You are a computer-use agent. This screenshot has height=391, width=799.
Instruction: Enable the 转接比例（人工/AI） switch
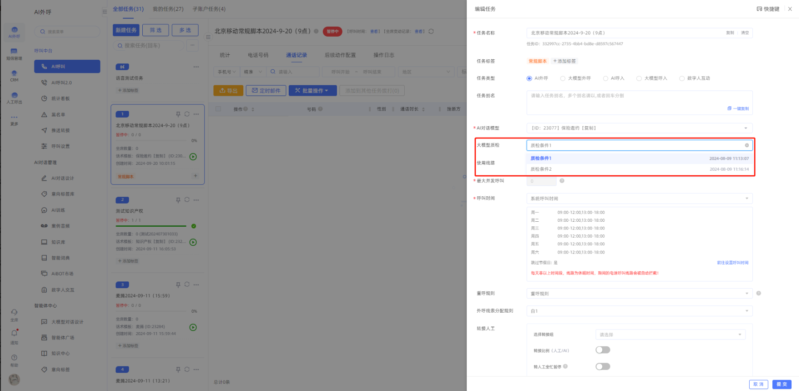(602, 350)
